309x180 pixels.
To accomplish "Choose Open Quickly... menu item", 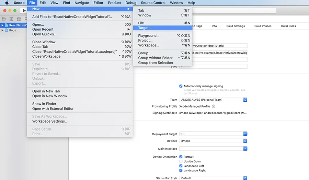I will (80, 34).
